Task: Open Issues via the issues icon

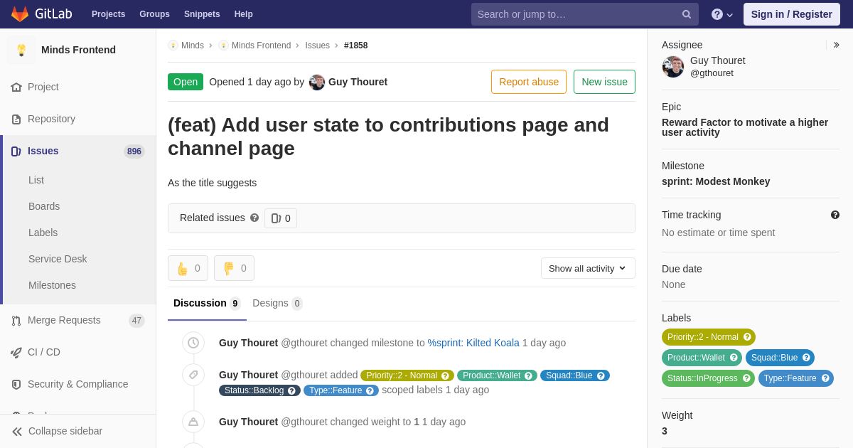Action: (x=16, y=151)
